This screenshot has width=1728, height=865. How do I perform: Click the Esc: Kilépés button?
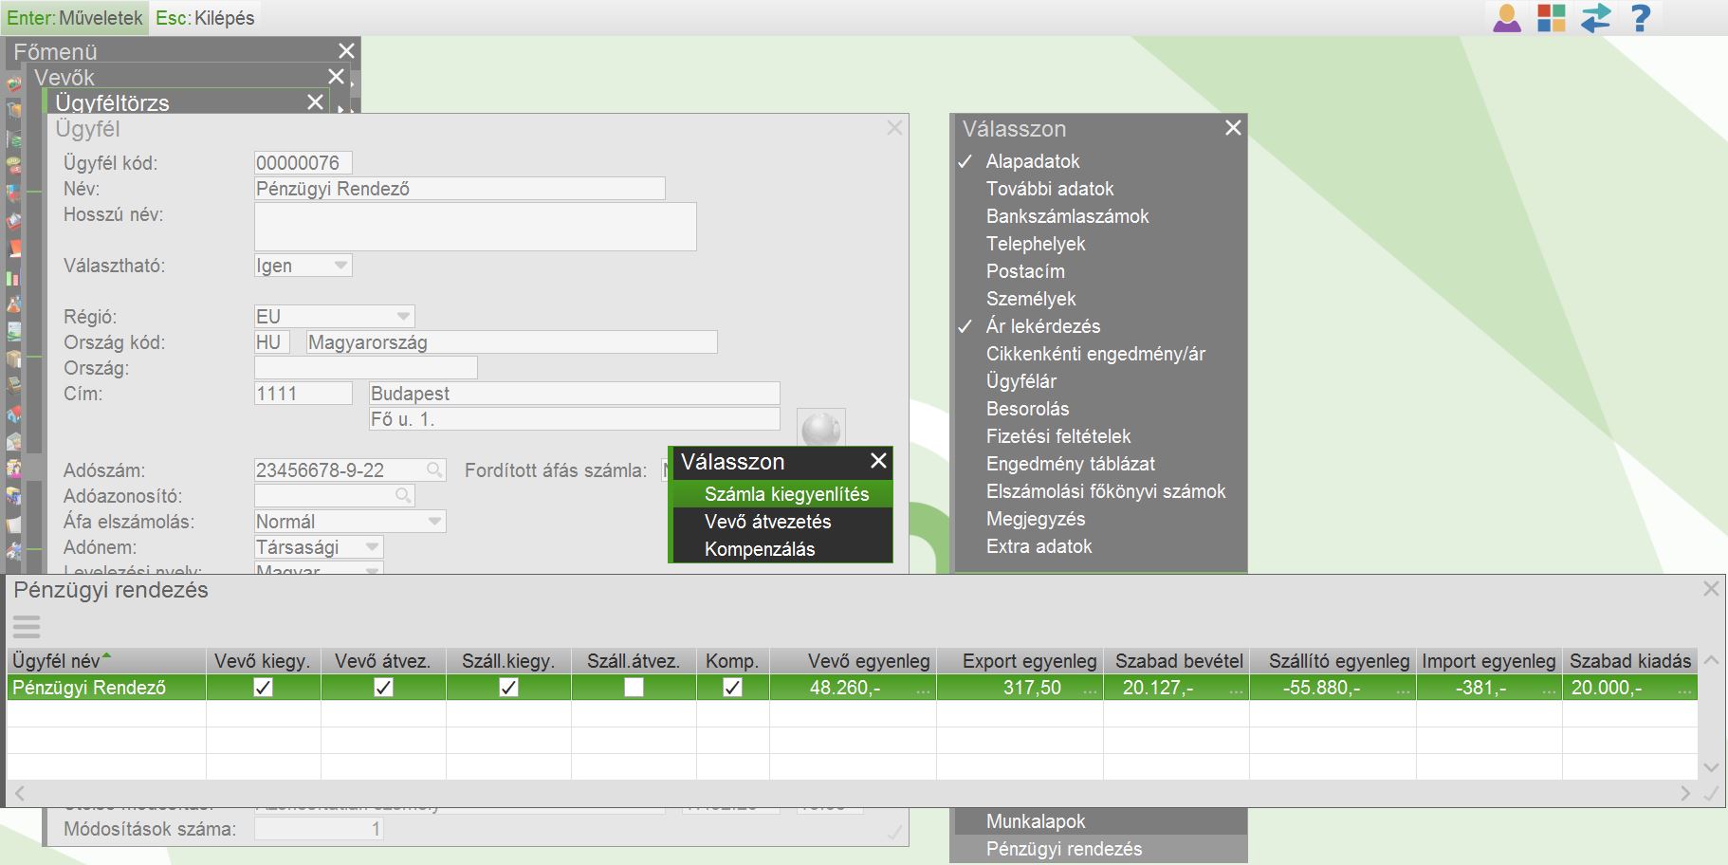tap(206, 18)
